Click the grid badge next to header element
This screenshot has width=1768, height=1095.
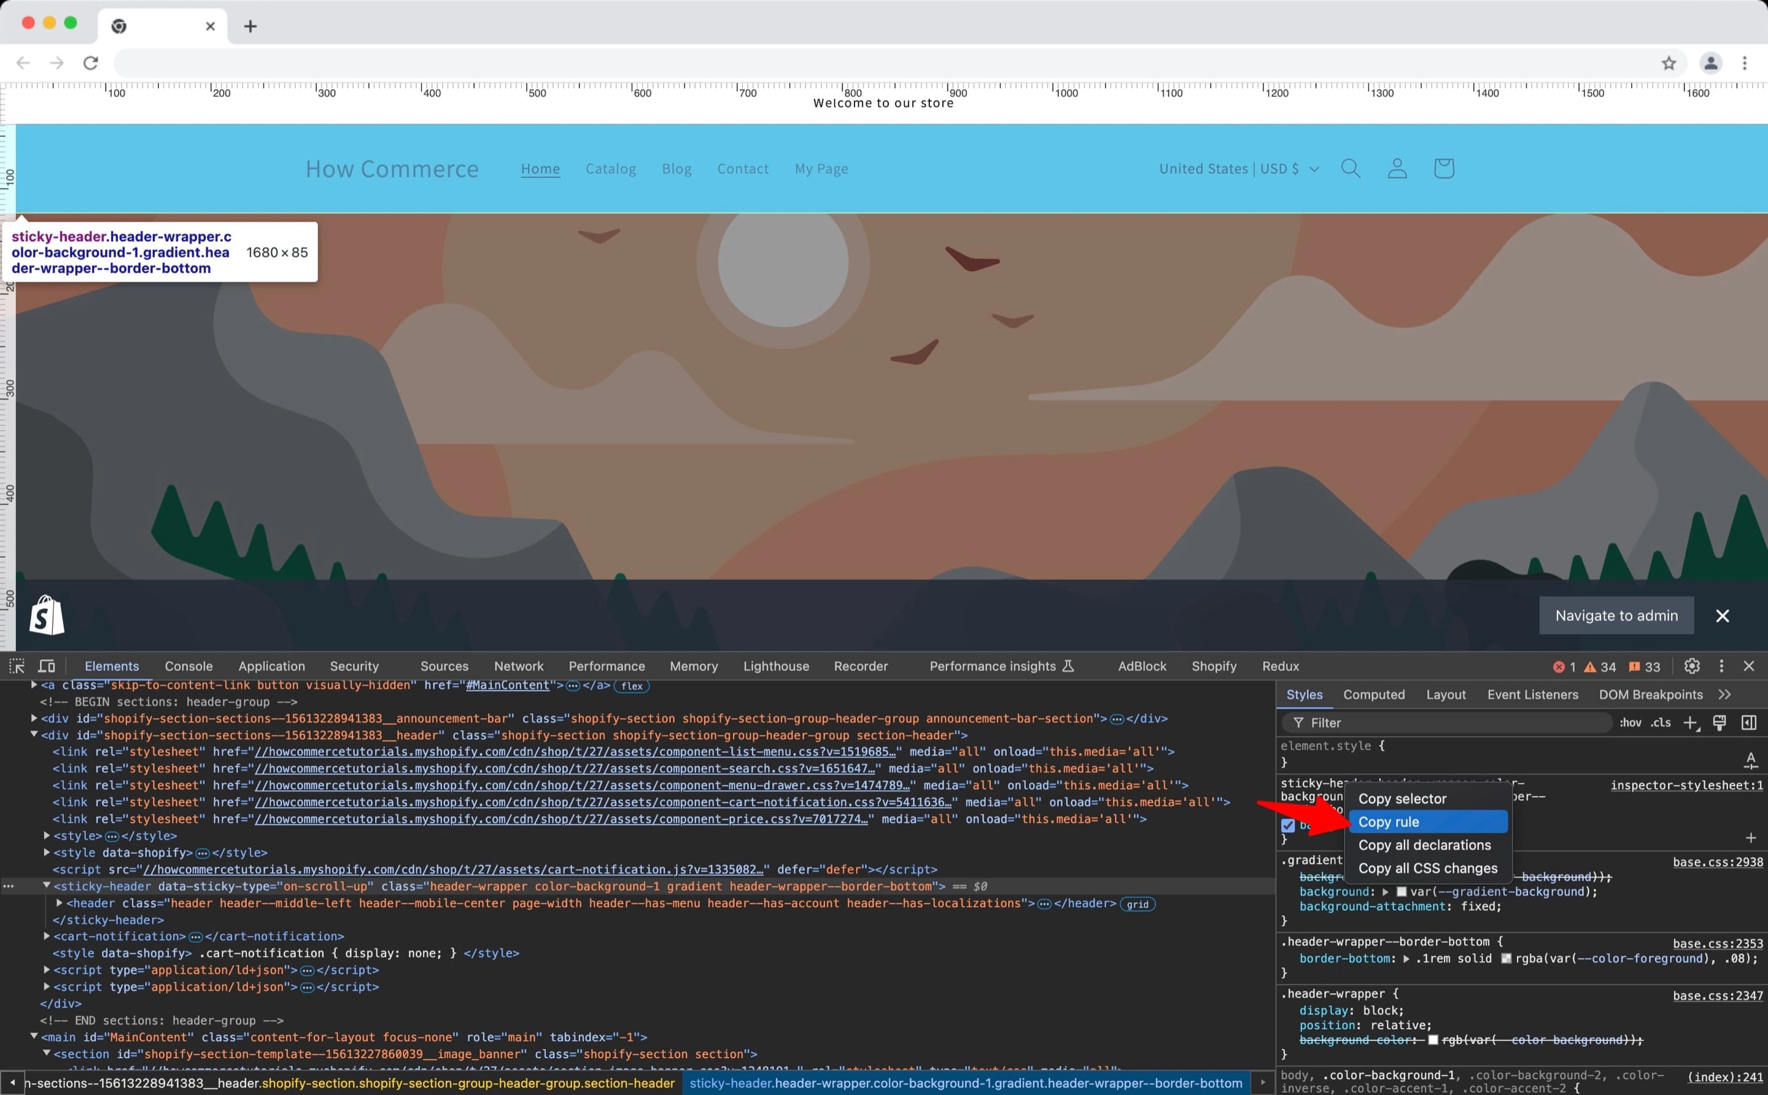1137,904
